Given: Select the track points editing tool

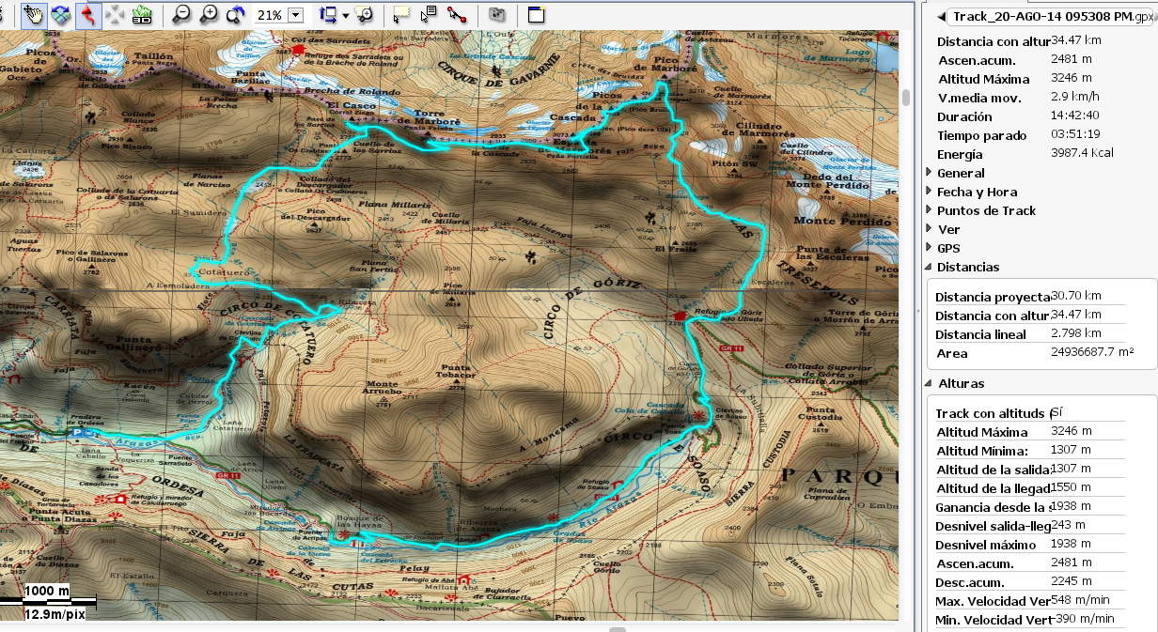Looking at the screenshot, I should [457, 15].
